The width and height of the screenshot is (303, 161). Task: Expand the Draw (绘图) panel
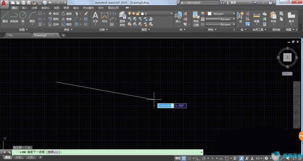[x=23, y=30]
